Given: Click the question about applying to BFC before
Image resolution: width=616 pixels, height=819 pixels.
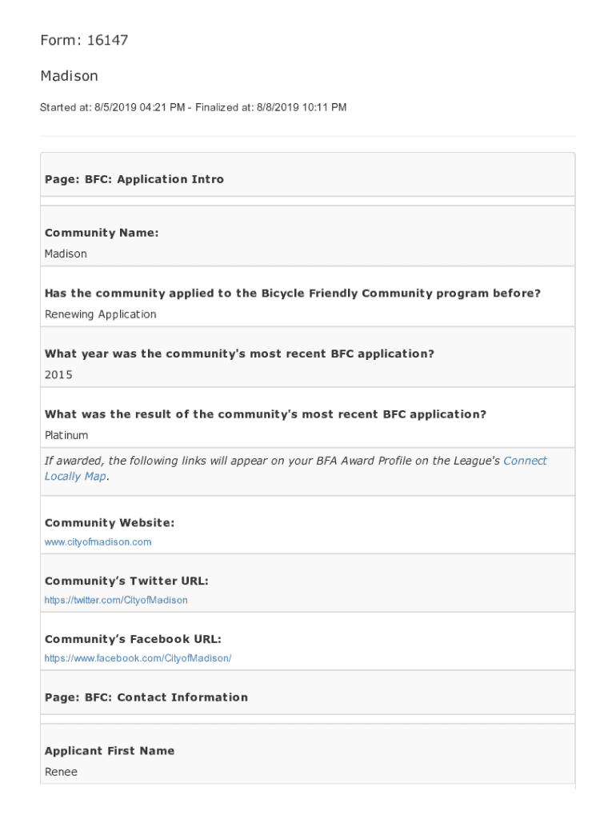Looking at the screenshot, I should point(292,294).
